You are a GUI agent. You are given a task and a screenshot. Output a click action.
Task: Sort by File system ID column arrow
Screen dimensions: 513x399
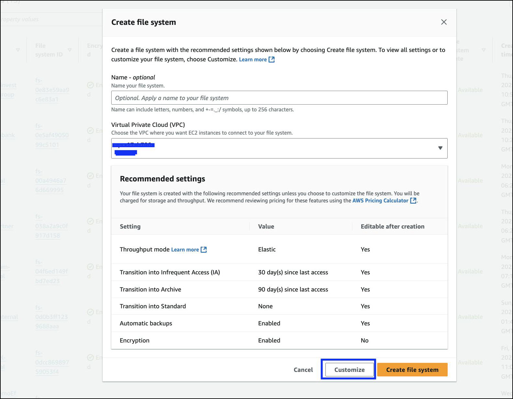(70, 50)
